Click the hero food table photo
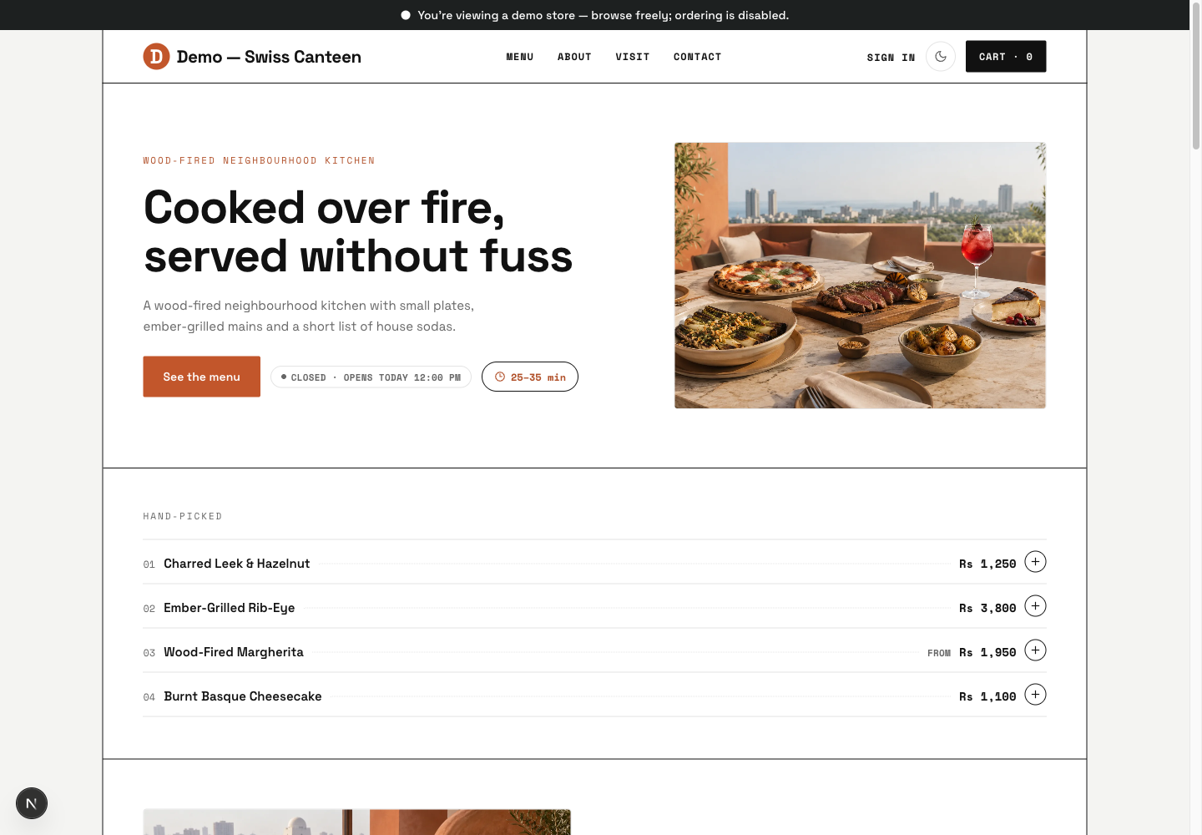The width and height of the screenshot is (1202, 835). 860,276
